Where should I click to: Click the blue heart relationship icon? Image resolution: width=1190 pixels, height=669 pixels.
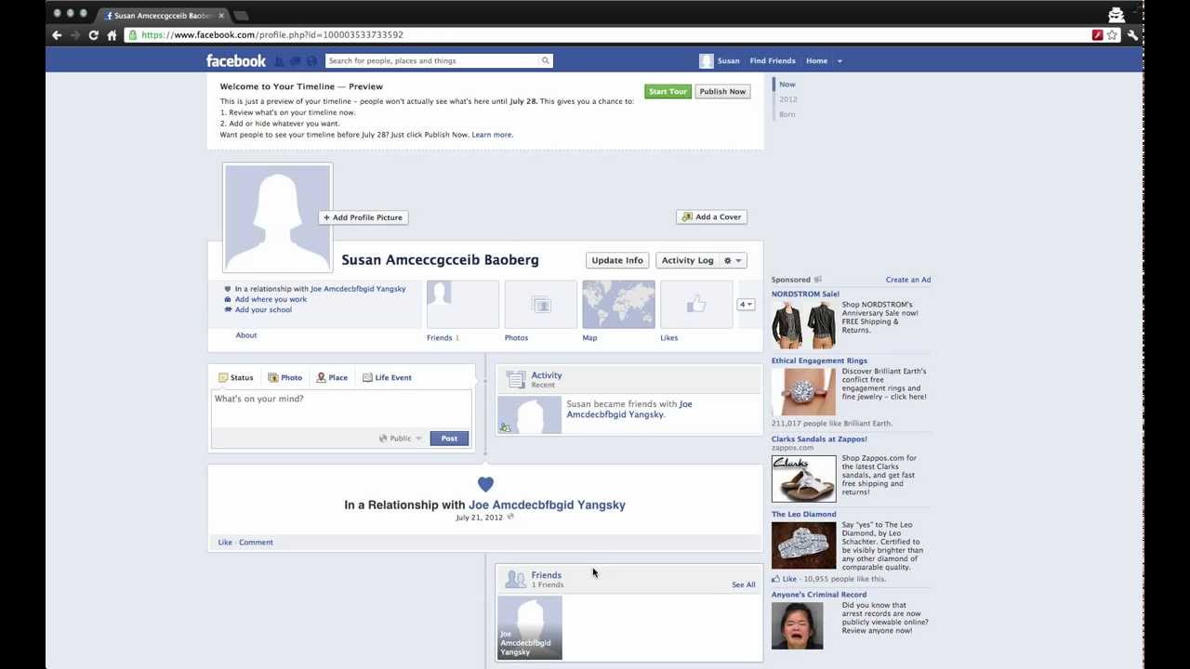tap(485, 484)
